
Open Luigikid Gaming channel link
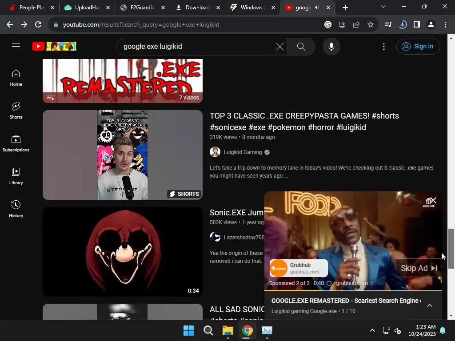[x=243, y=152]
